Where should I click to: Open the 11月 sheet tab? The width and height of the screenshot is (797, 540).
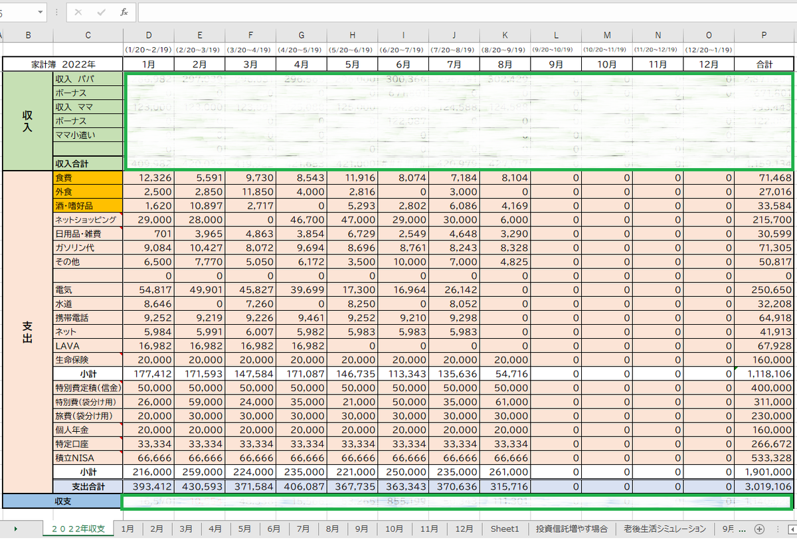(429, 529)
